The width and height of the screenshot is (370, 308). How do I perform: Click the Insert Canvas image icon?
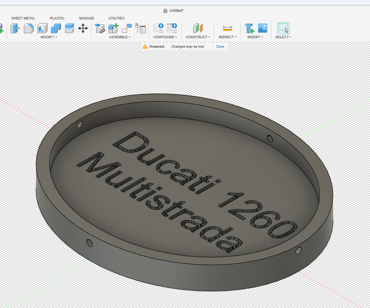tap(262, 29)
